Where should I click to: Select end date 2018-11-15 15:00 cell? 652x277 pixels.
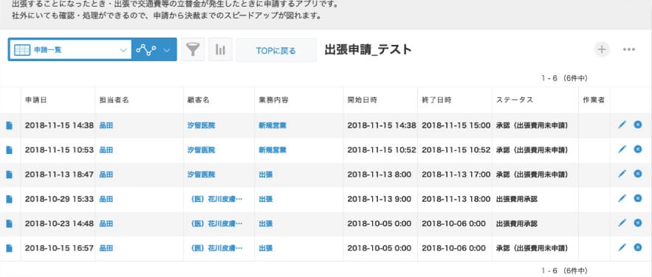point(456,125)
